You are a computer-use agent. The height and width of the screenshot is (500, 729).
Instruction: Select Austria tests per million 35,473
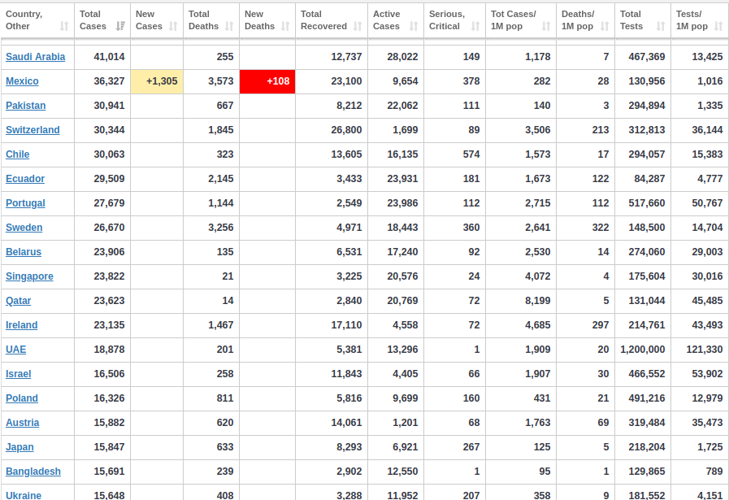point(707,423)
